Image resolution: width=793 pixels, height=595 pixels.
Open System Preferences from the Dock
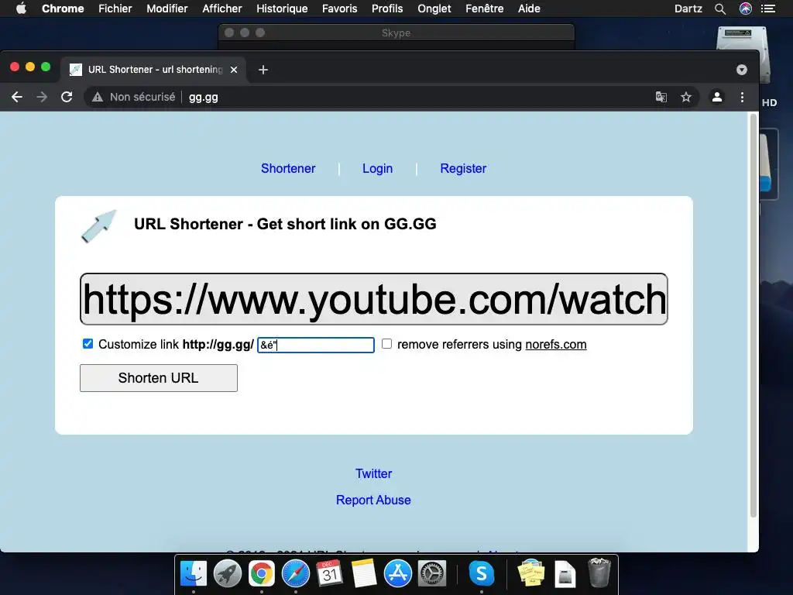[432, 573]
